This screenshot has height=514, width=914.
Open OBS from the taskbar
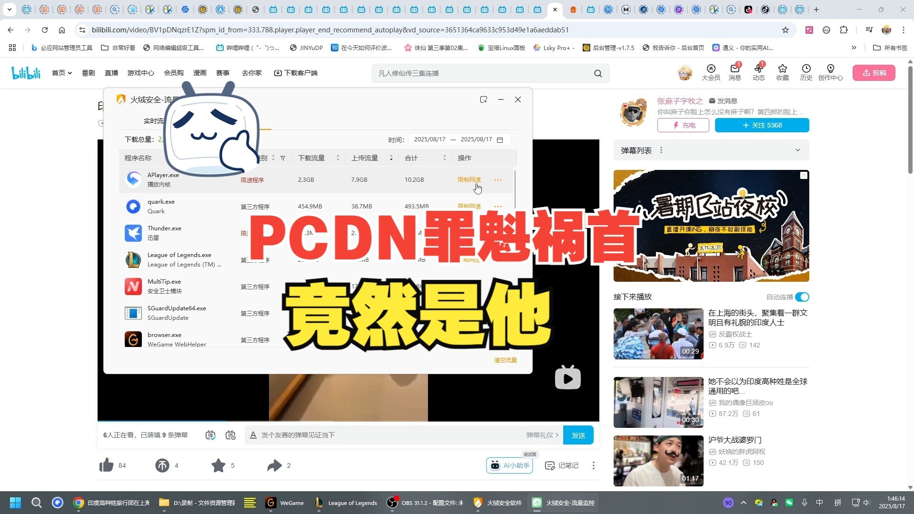tap(425, 503)
